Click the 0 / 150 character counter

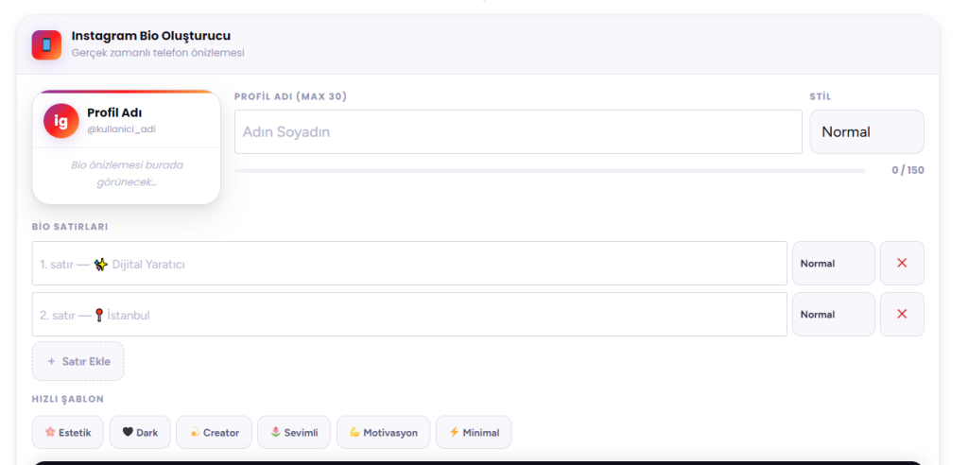pos(907,170)
